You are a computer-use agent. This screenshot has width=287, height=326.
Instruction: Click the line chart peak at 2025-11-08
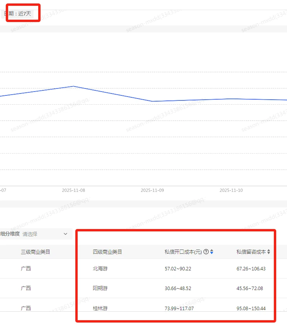pos(74,86)
